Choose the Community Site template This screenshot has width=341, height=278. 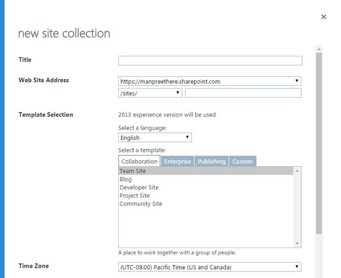[x=141, y=204]
